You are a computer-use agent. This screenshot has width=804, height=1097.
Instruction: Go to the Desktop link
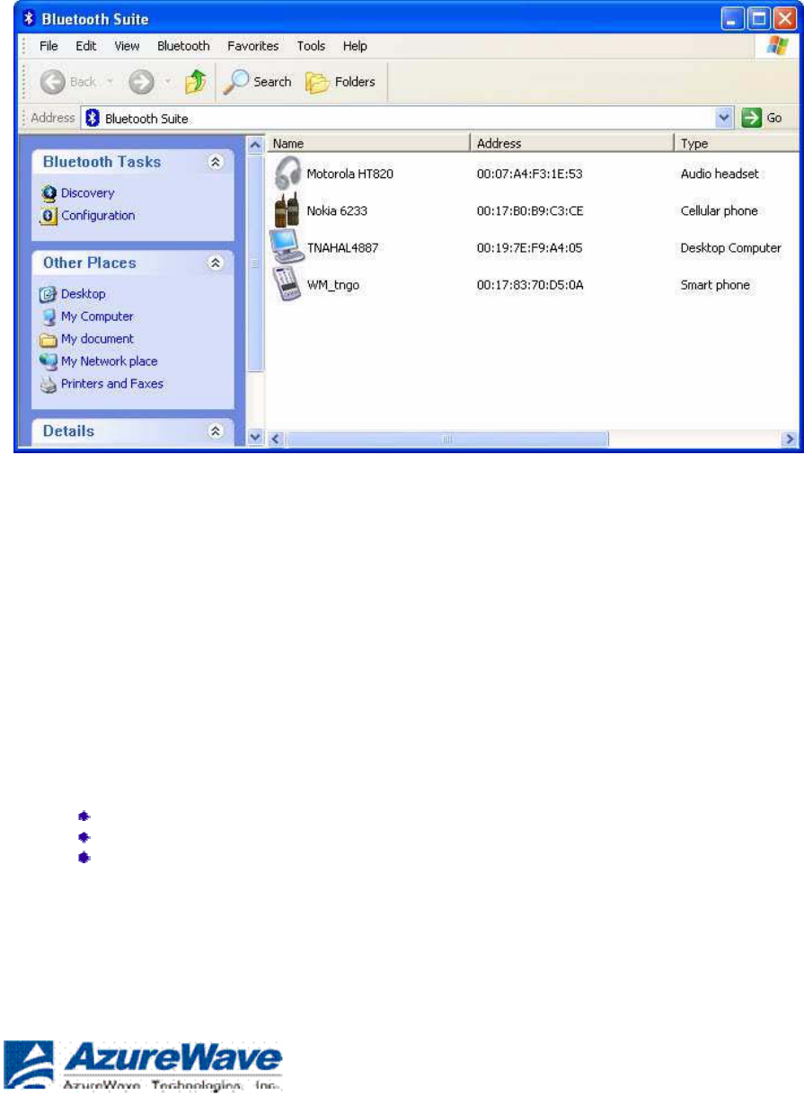coord(83,294)
